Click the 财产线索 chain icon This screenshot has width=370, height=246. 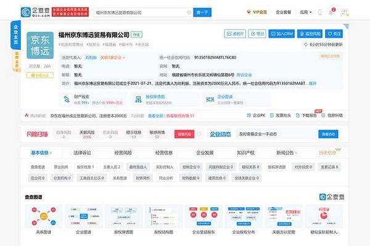pyautogui.click(x=67, y=100)
